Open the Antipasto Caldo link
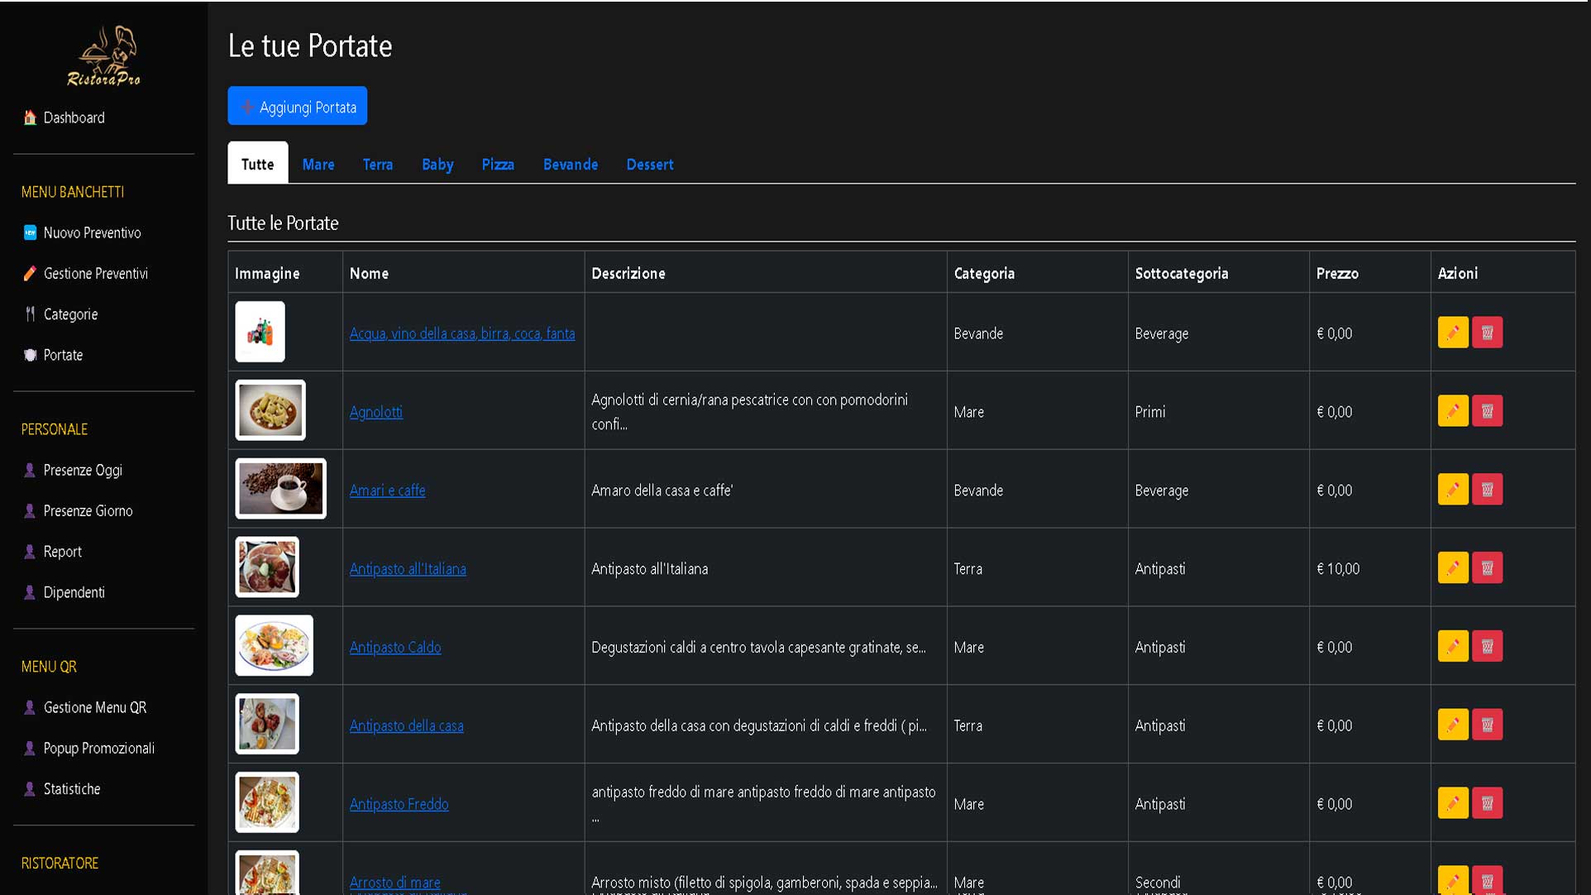 click(395, 648)
